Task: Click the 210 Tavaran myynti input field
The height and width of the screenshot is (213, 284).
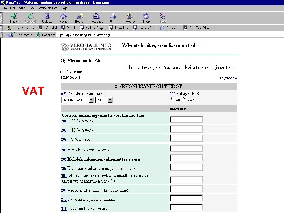Action: pos(186,198)
